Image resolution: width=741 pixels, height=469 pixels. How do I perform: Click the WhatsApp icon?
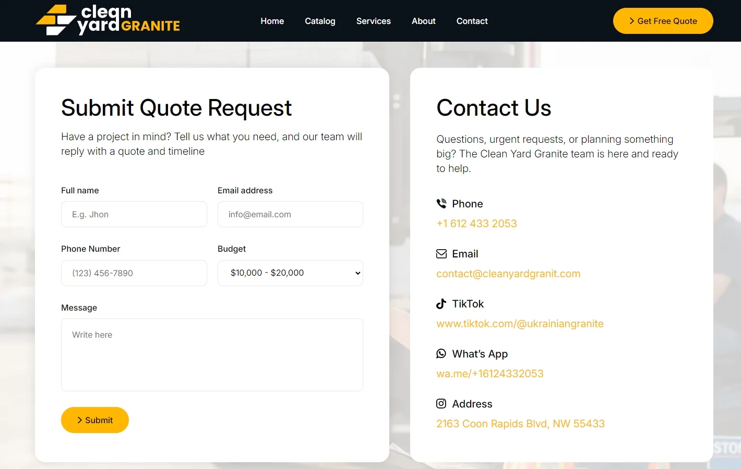pos(441,354)
